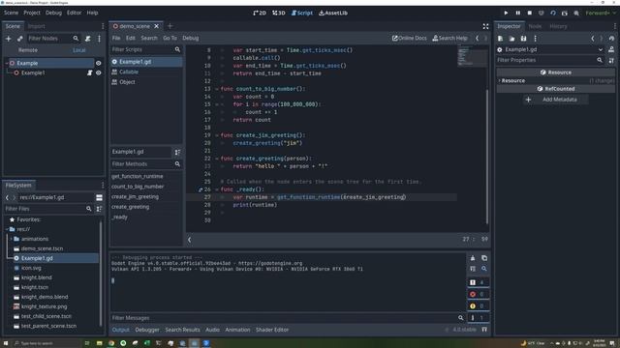Switch to the Import dock tab

[37, 26]
